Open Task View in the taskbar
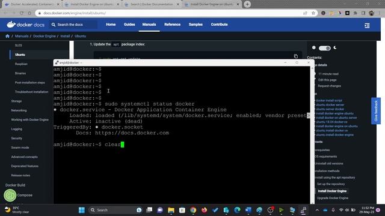This screenshot has width=385, height=216. (149, 210)
